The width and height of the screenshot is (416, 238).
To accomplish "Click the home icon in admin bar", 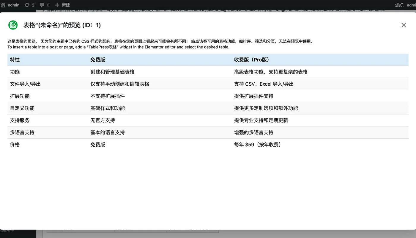I will coord(4,5).
